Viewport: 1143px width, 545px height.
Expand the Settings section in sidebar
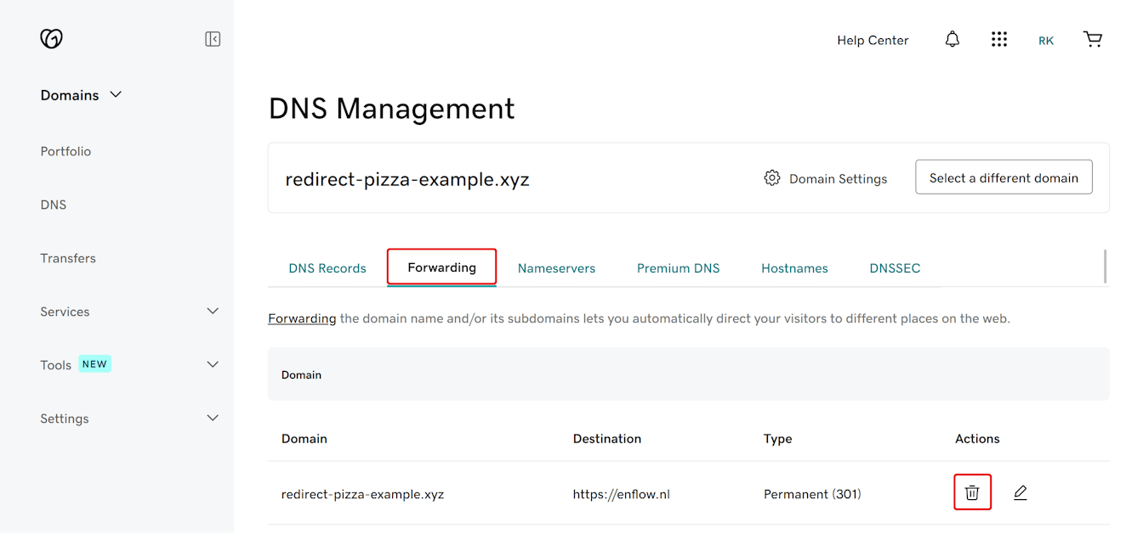coord(213,419)
